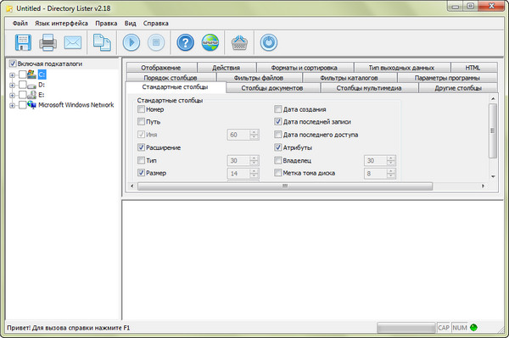Switch to Форматы и сортировка tab
This screenshot has width=509, height=338.
(x=305, y=68)
